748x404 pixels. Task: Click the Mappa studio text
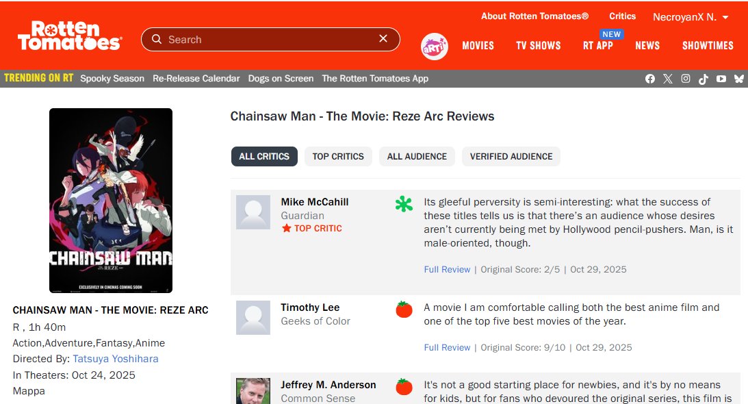(29, 391)
